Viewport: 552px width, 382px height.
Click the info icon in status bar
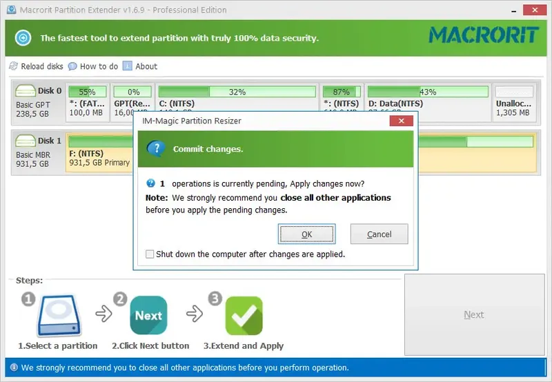(14, 368)
